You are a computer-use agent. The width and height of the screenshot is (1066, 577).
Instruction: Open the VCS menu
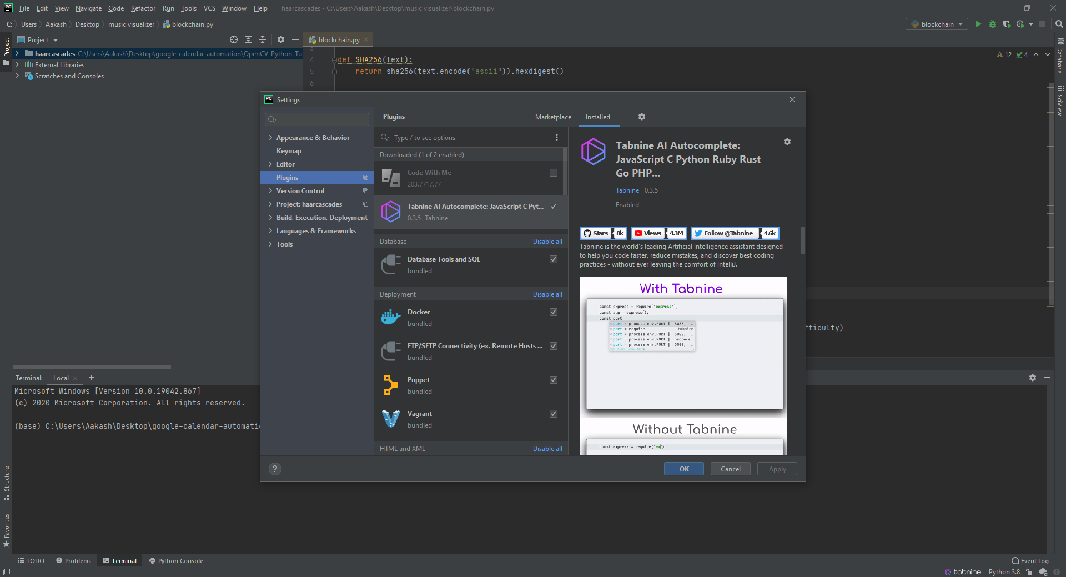(x=209, y=8)
